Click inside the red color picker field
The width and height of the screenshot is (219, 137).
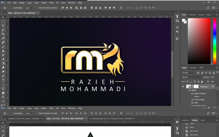pos(199,41)
